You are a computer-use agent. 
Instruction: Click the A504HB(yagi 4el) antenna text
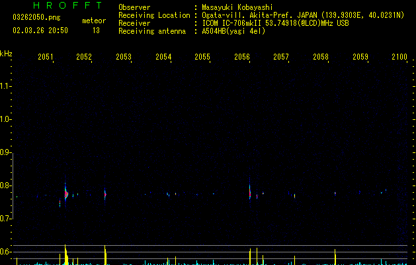coord(233,31)
